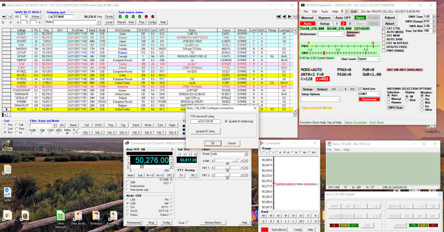Select the 6 band button in Commander
The height and width of the screenshot is (232, 444).
click(x=278, y=221)
